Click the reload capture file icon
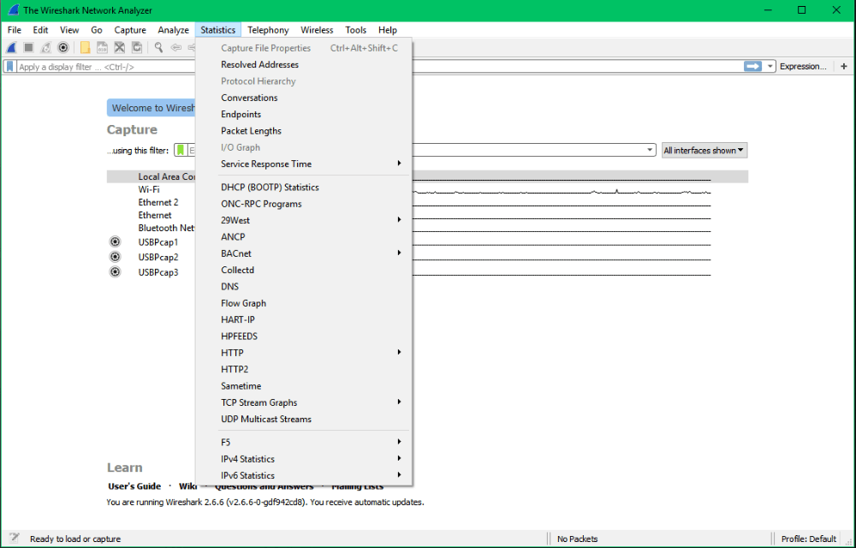This screenshot has width=856, height=548. [137, 48]
